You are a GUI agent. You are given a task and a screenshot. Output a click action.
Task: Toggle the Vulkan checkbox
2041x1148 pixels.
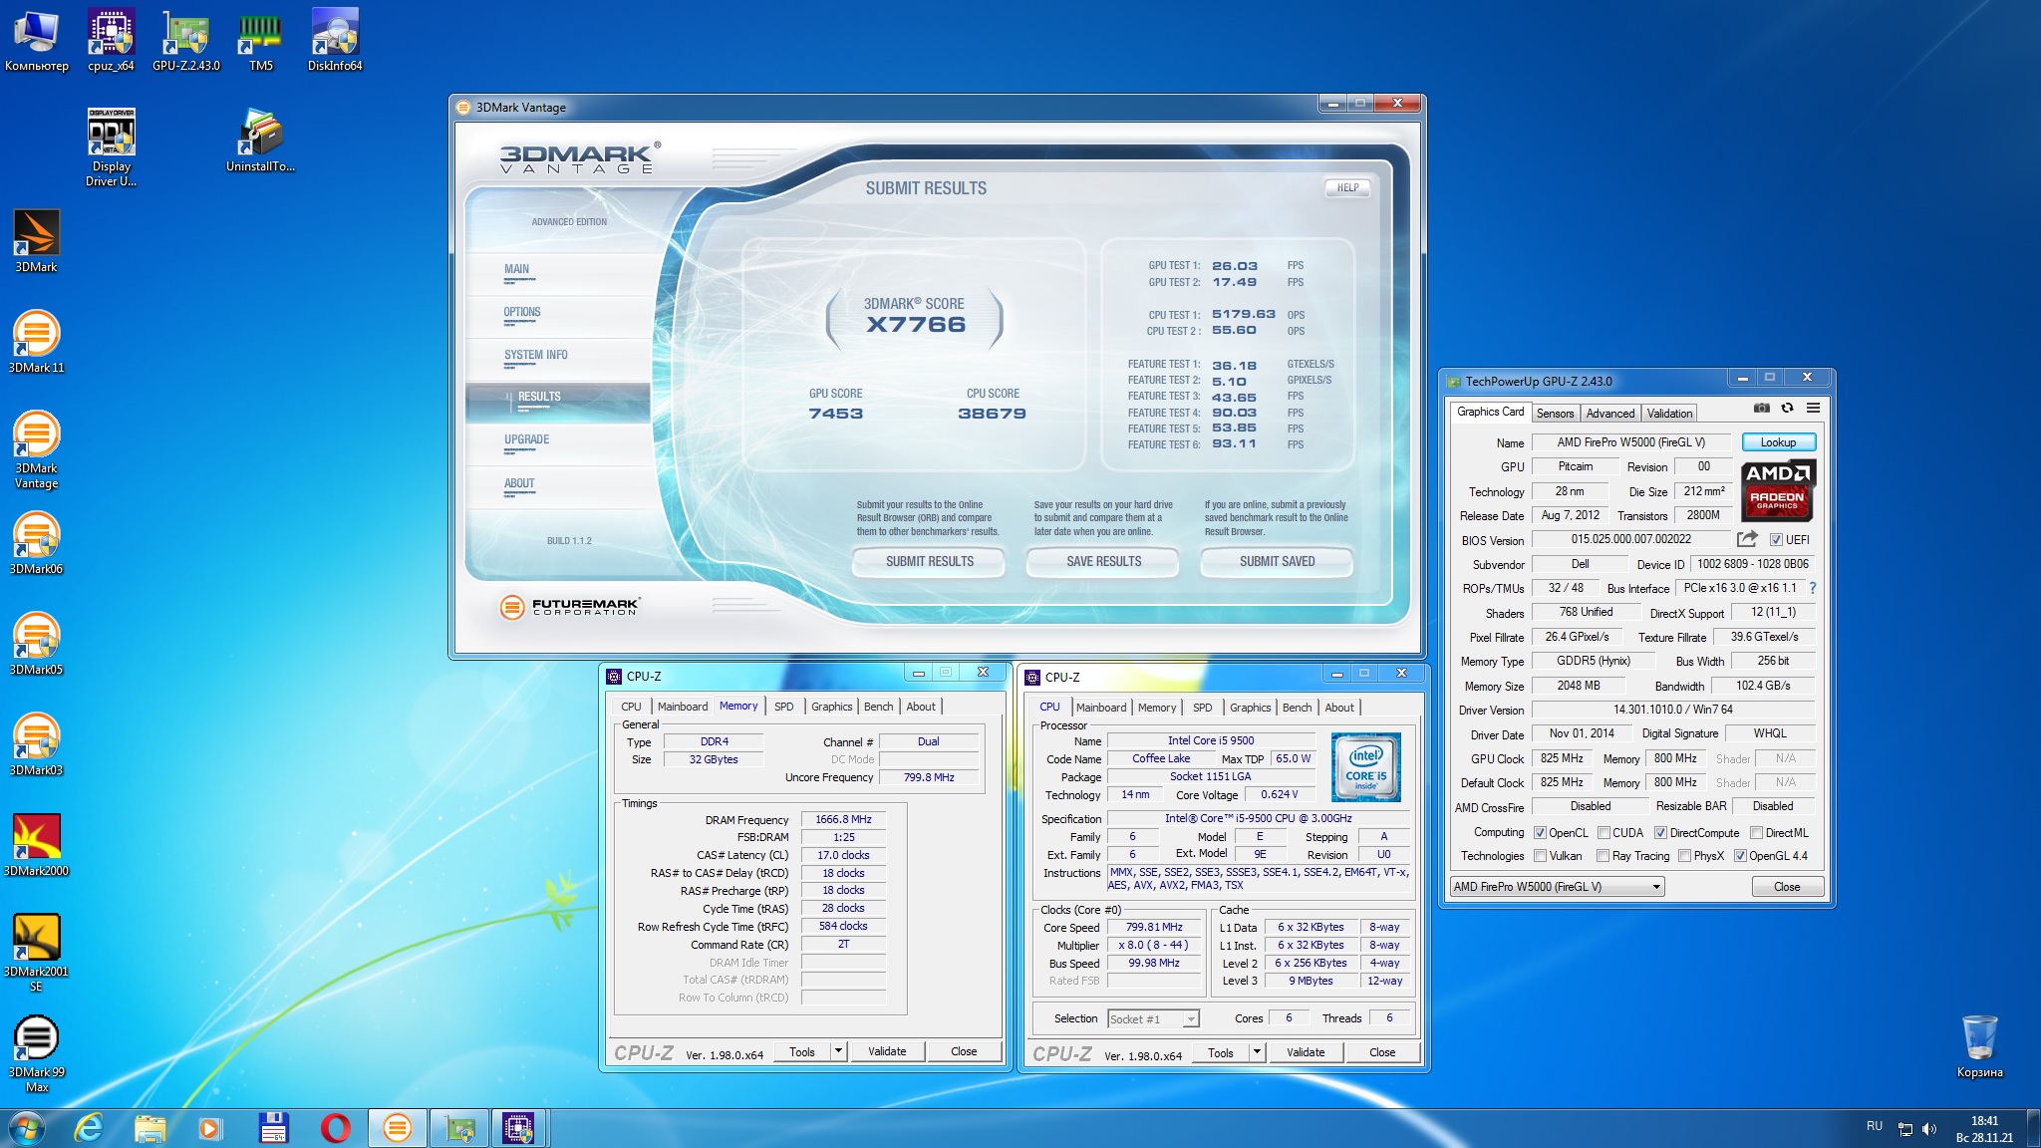[x=1540, y=856]
